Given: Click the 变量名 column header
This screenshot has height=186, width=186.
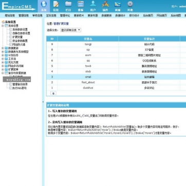Looking at the screenshot, I should pyautogui.click(x=88, y=39).
